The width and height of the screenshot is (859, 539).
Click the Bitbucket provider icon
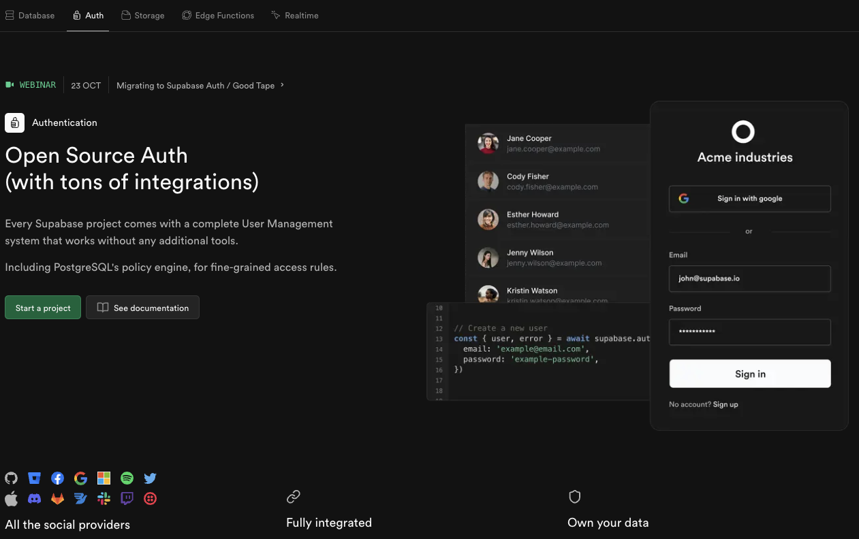pyautogui.click(x=34, y=478)
